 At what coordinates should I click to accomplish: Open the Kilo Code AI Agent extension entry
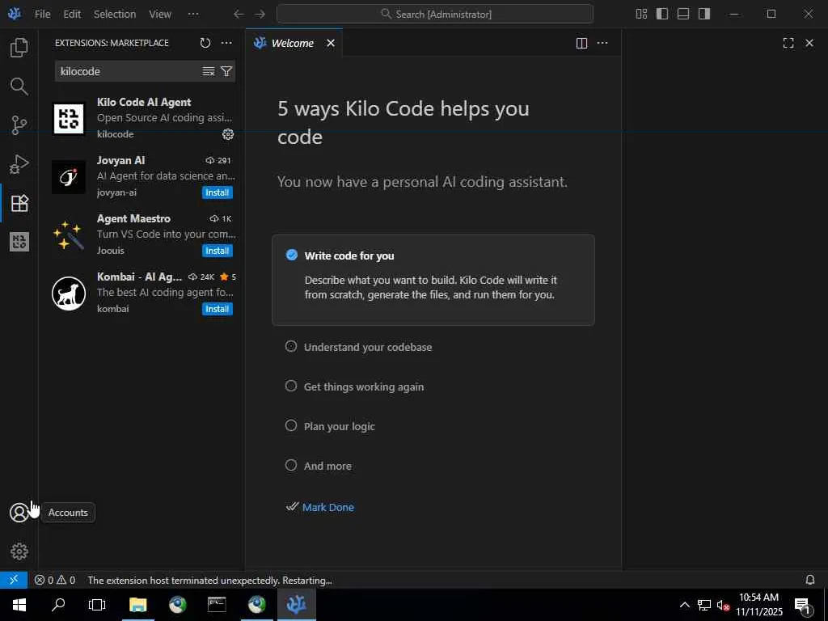click(x=143, y=118)
